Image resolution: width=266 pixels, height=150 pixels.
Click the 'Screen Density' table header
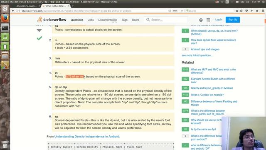[x=87, y=147]
